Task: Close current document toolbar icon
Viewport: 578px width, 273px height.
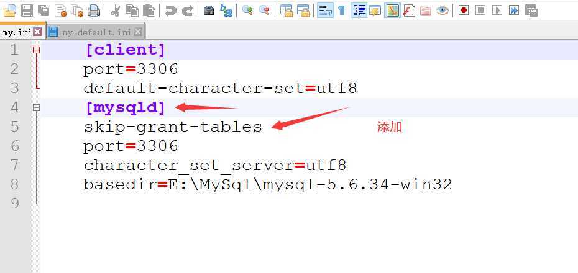Action: point(60,11)
